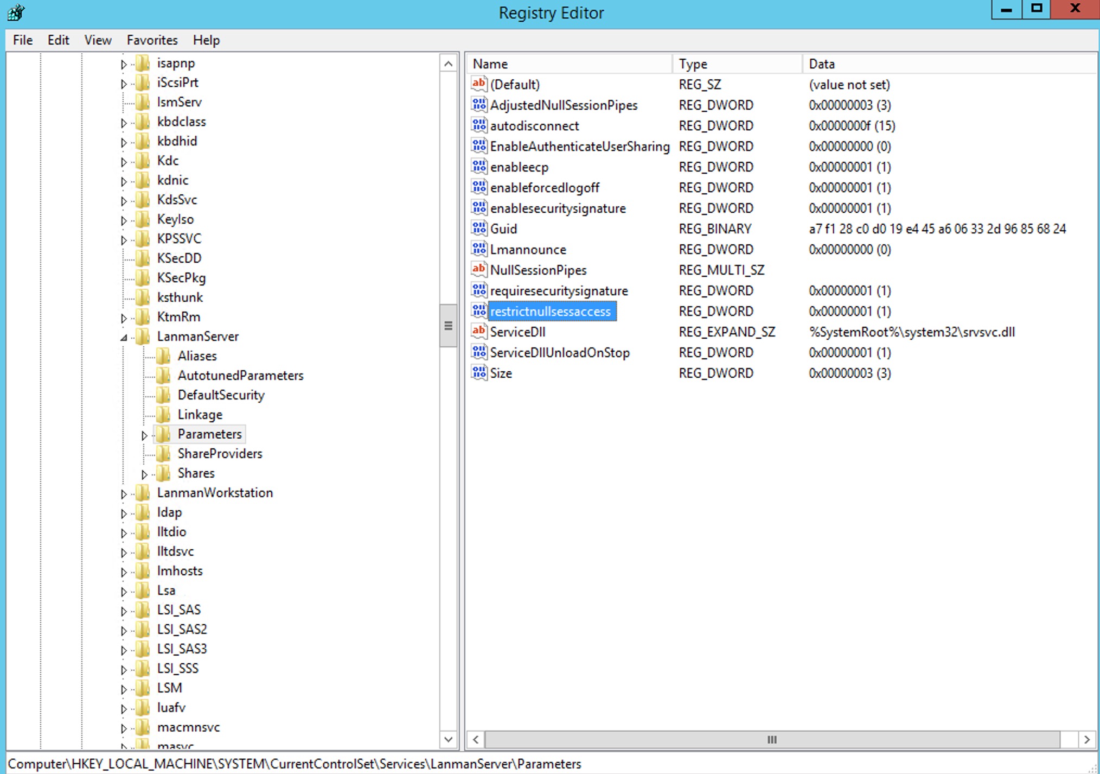
Task: Click the requiresecuritysignature value icon
Action: tap(479, 290)
